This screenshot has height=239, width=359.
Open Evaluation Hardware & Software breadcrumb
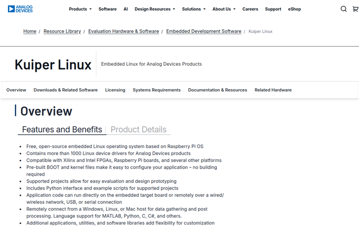pyautogui.click(x=124, y=31)
